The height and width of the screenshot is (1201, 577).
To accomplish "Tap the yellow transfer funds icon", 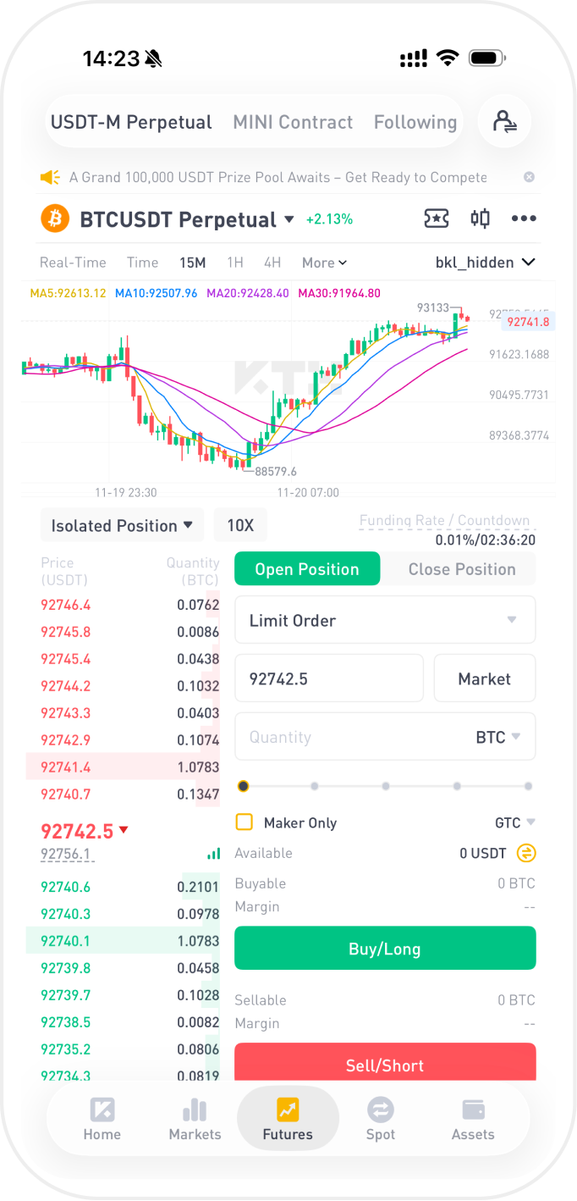I will (x=526, y=853).
